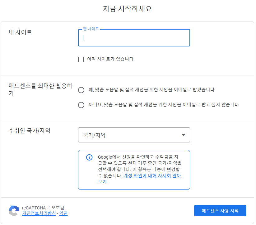Click the 수취인 국가/지역 section label
The width and height of the screenshot is (256, 225).
point(29,131)
